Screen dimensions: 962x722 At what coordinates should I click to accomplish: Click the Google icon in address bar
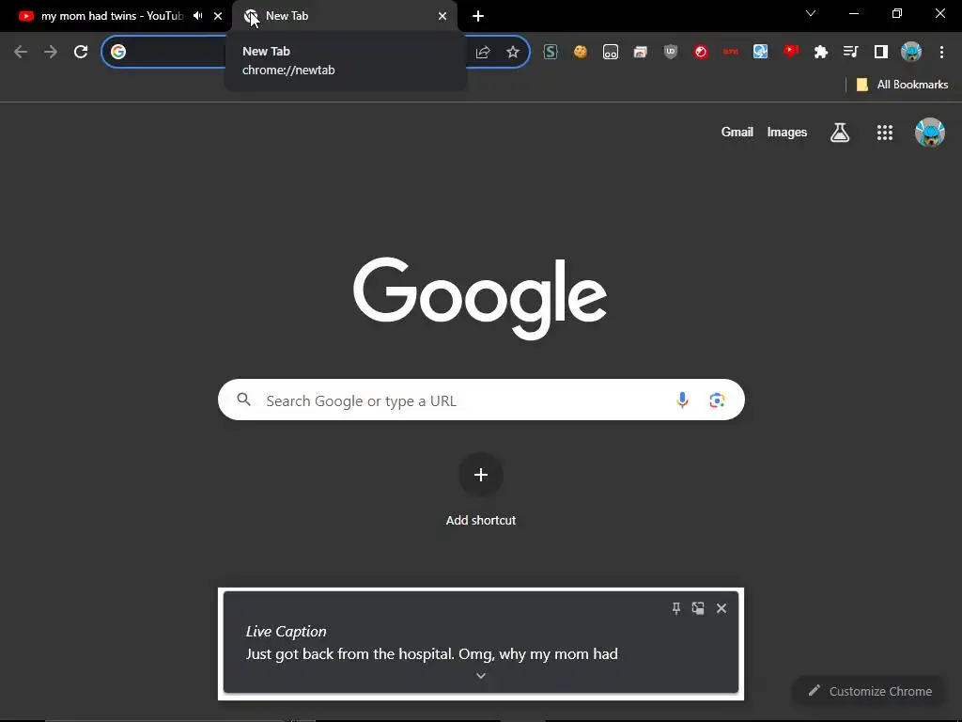point(118,52)
